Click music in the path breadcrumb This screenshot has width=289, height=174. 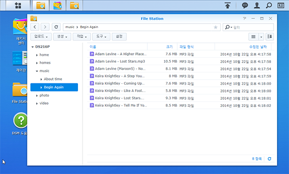pos(70,27)
